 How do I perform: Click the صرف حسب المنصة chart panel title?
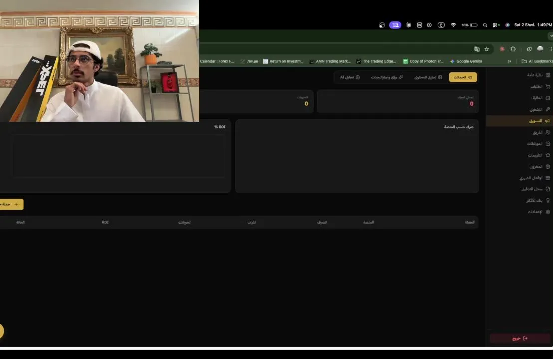(459, 127)
